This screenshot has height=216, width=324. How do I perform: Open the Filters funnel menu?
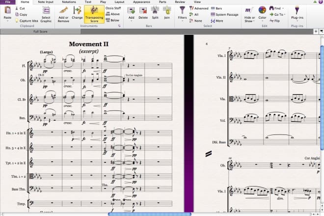182,13
